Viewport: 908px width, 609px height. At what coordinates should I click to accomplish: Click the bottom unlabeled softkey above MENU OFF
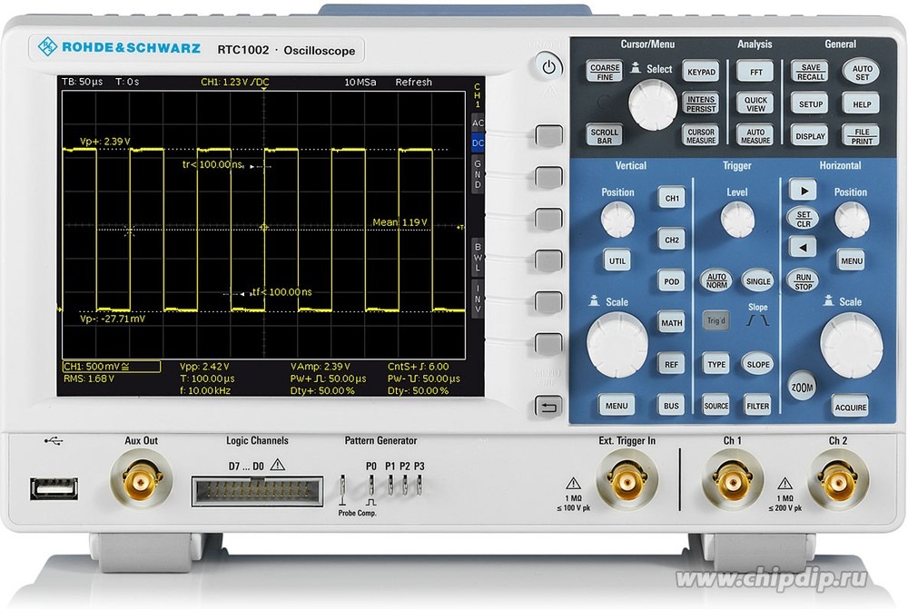pyautogui.click(x=548, y=344)
